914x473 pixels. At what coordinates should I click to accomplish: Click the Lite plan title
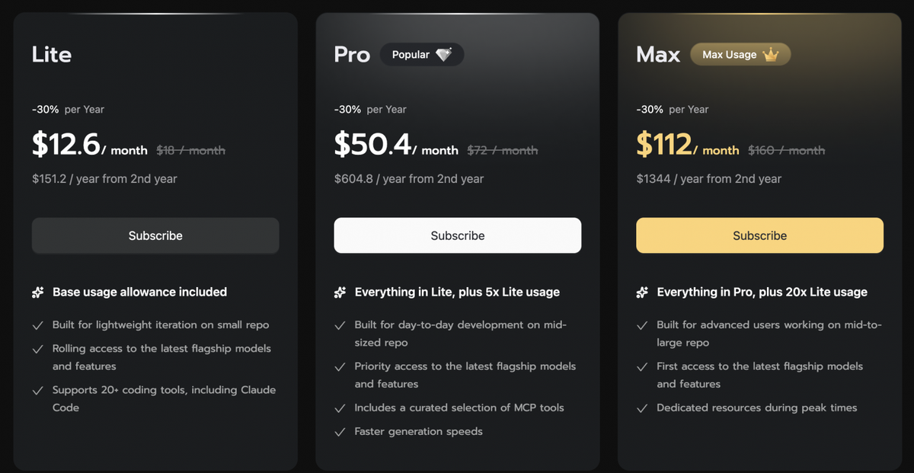(x=52, y=55)
